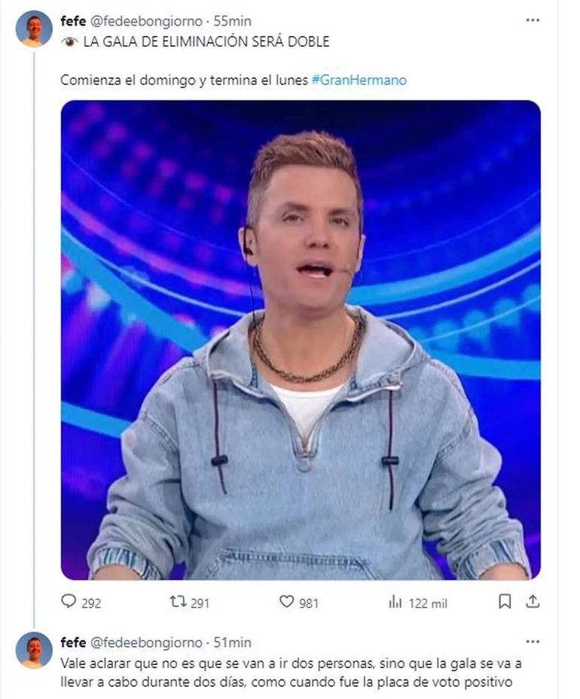
Task: Open the @fedeebongiorno handle on the first tweet
Action: 147,22
